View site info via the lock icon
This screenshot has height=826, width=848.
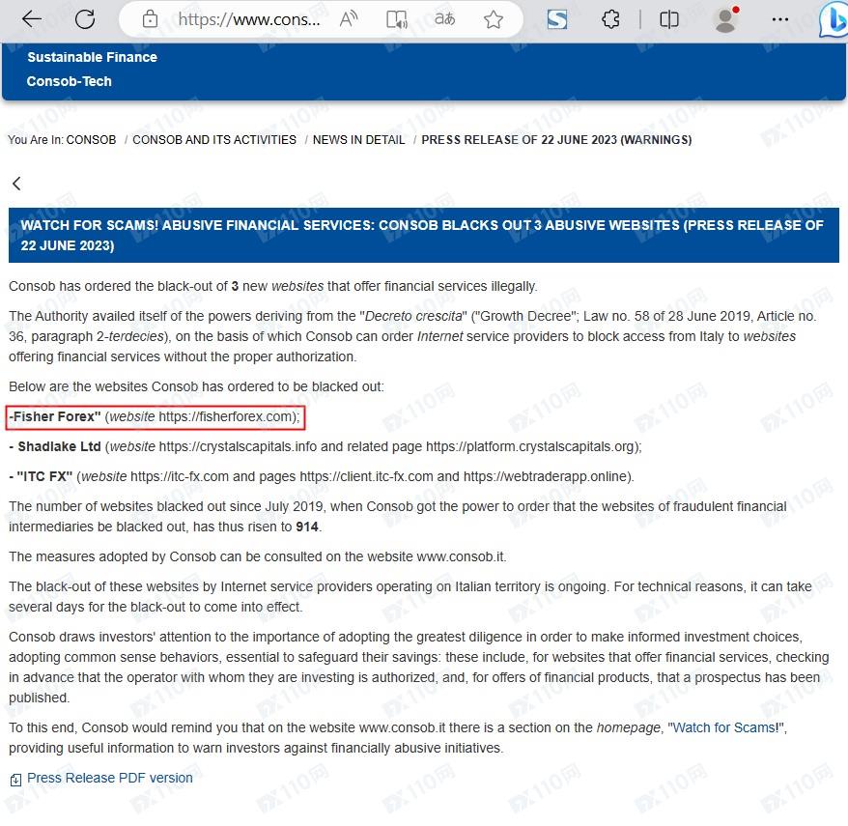(x=150, y=19)
